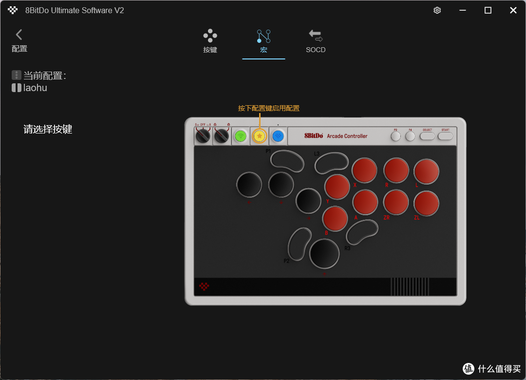Viewport: 526px width, 380px height.
Task: Select the P4 button on controller
Action: click(410, 136)
